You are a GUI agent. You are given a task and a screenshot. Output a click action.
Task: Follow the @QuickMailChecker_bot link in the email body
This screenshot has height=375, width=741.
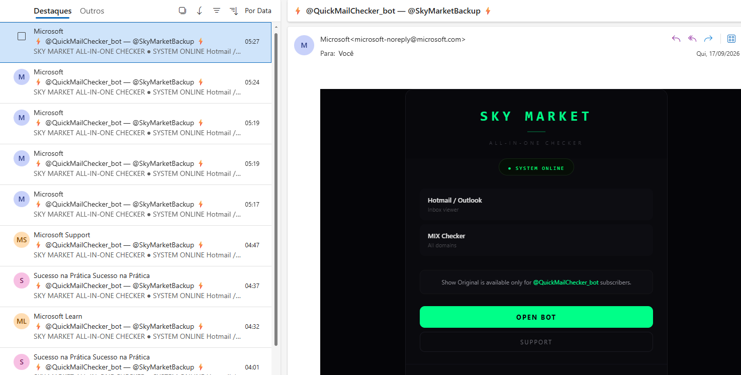point(566,283)
